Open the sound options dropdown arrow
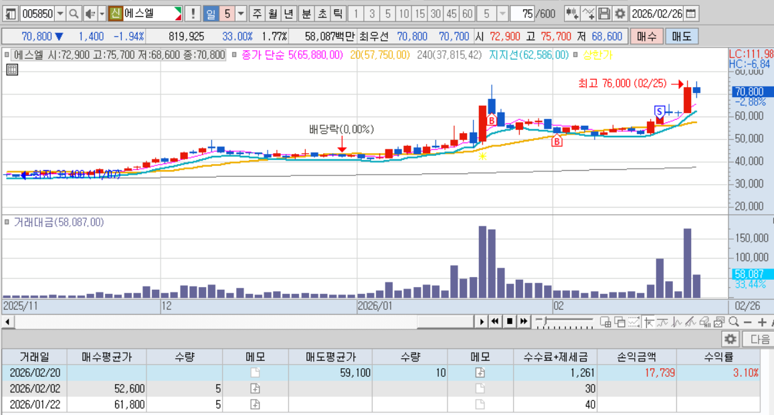Image resolution: width=774 pixels, height=415 pixels. pyautogui.click(x=102, y=14)
